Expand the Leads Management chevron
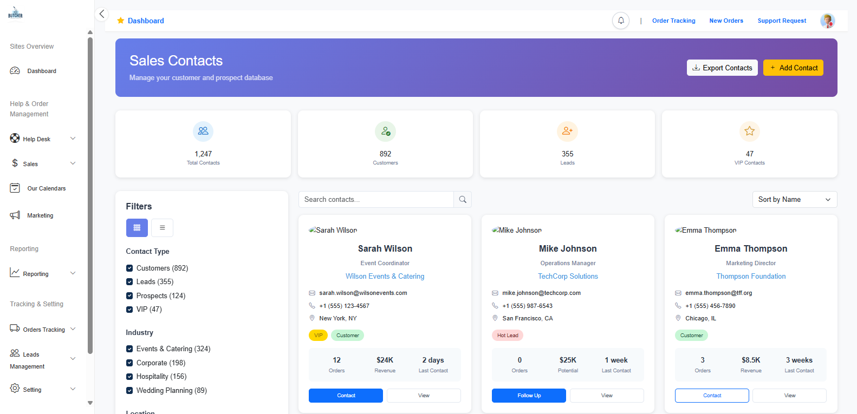Viewport: 857px width, 414px height. pyautogui.click(x=73, y=358)
